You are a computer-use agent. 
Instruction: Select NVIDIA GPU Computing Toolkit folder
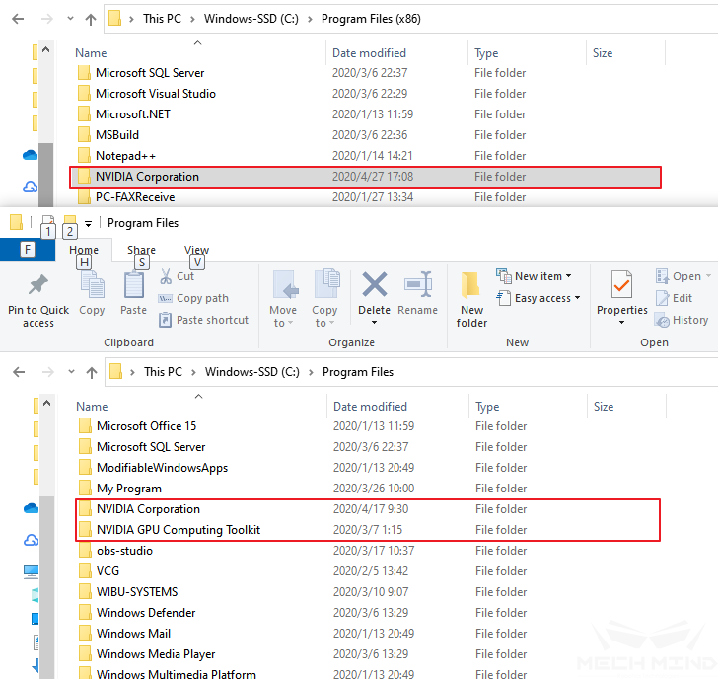(366, 530)
